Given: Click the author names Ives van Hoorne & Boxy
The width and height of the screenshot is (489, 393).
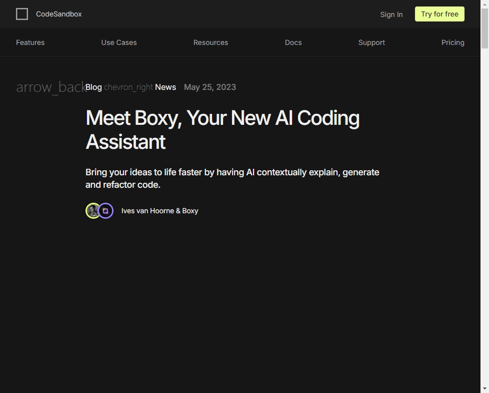Looking at the screenshot, I should 159,211.
